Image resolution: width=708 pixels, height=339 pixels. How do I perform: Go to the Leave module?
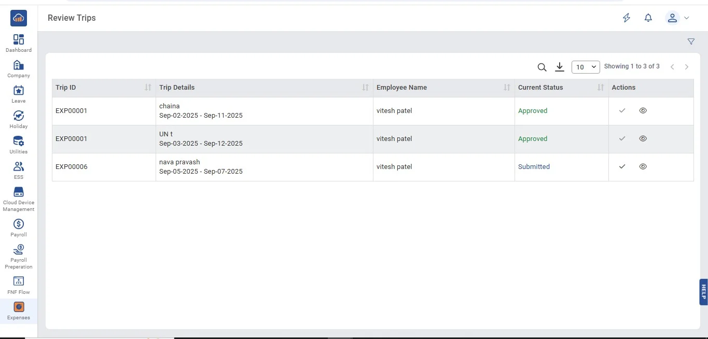[19, 94]
